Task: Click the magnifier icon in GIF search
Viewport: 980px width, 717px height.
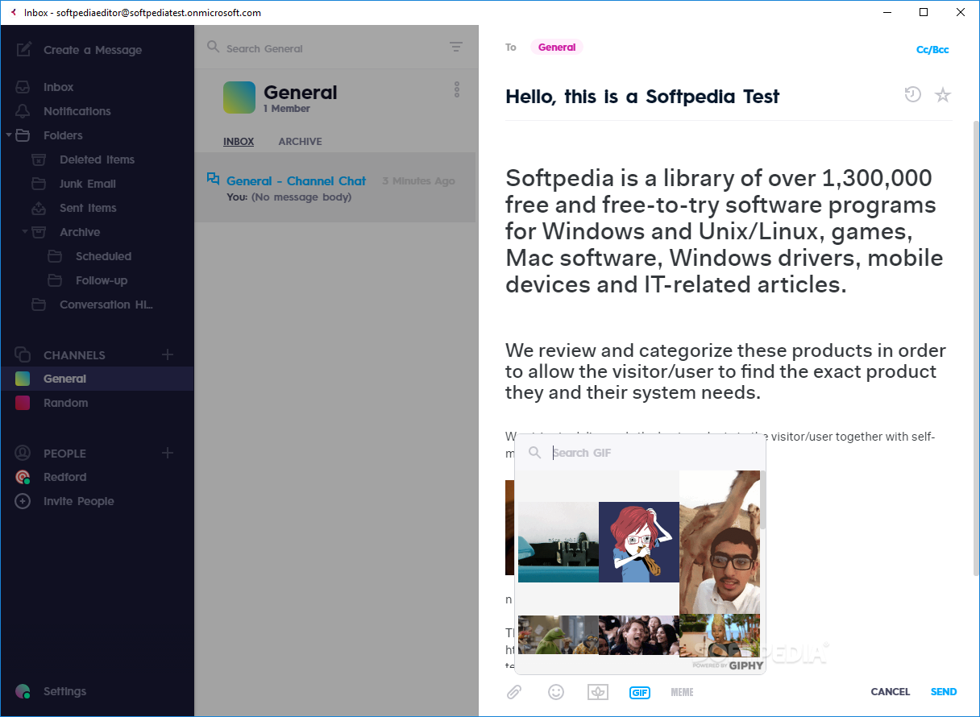Action: point(534,453)
